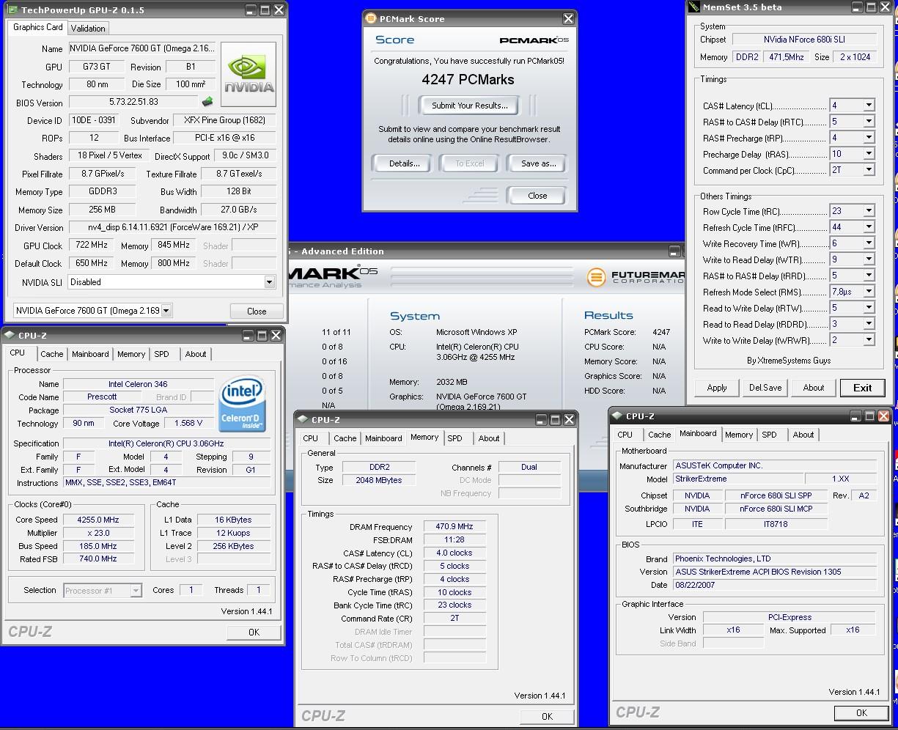Open the Write Recovery Time (tWR) dropdown
This screenshot has height=730, width=898.
[x=869, y=243]
